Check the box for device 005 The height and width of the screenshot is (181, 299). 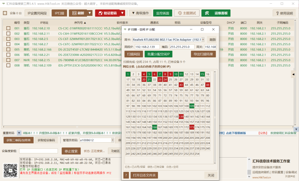coord(8,49)
